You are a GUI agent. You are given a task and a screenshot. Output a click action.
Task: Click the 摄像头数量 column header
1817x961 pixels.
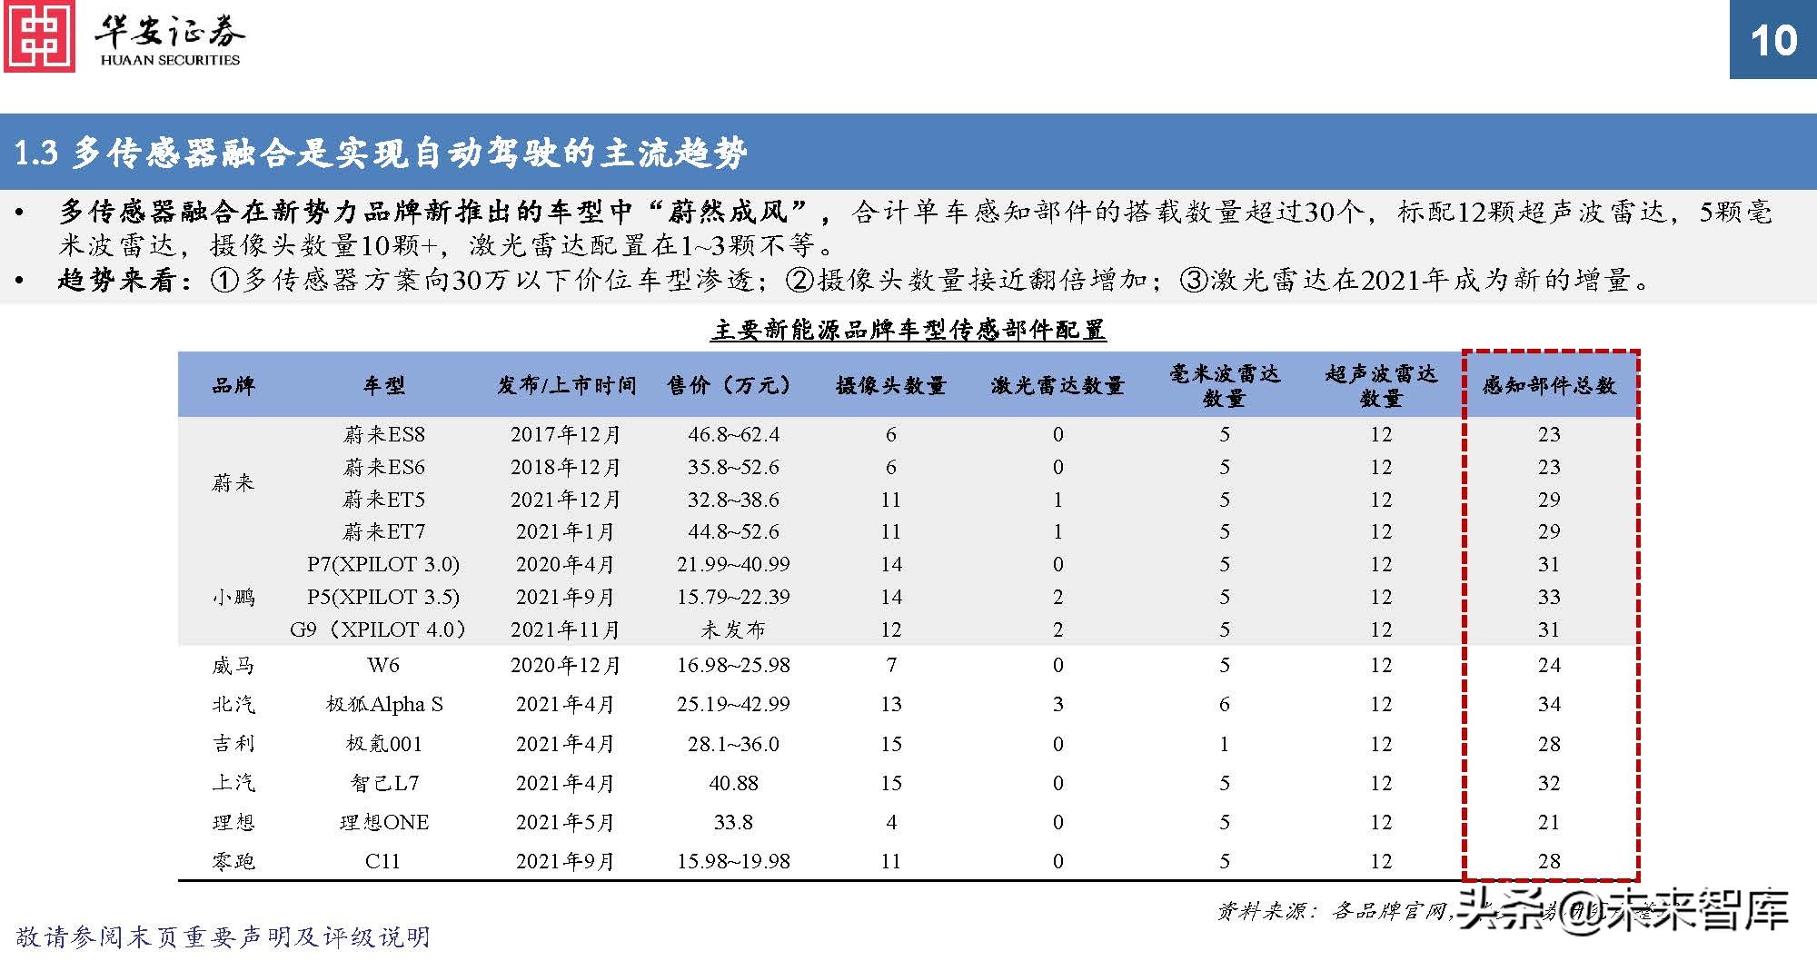click(891, 385)
